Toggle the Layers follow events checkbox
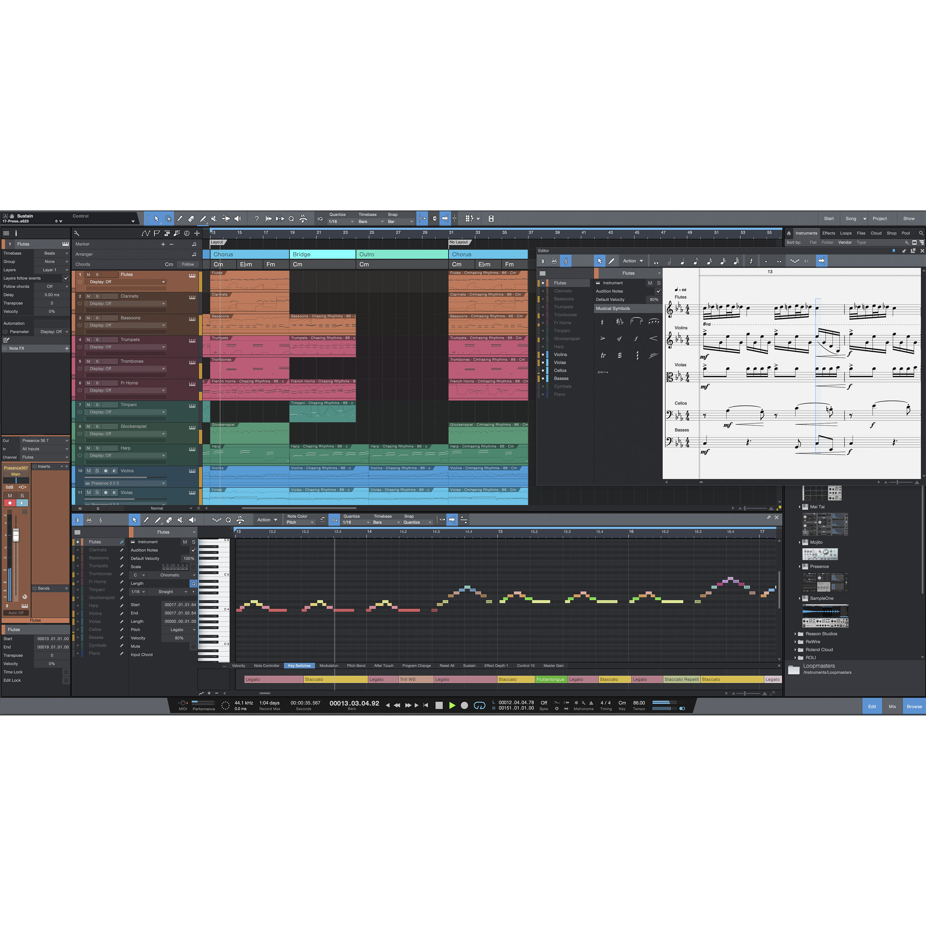 coord(66,278)
